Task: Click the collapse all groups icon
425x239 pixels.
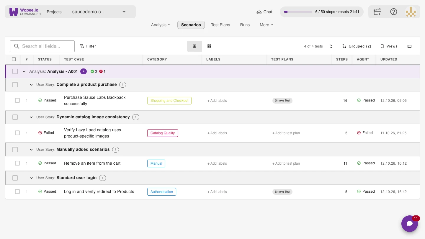Action: pos(331,46)
